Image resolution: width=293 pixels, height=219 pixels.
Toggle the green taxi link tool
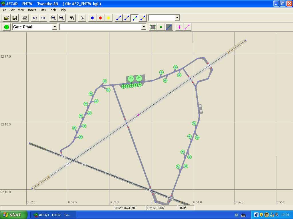135,18
